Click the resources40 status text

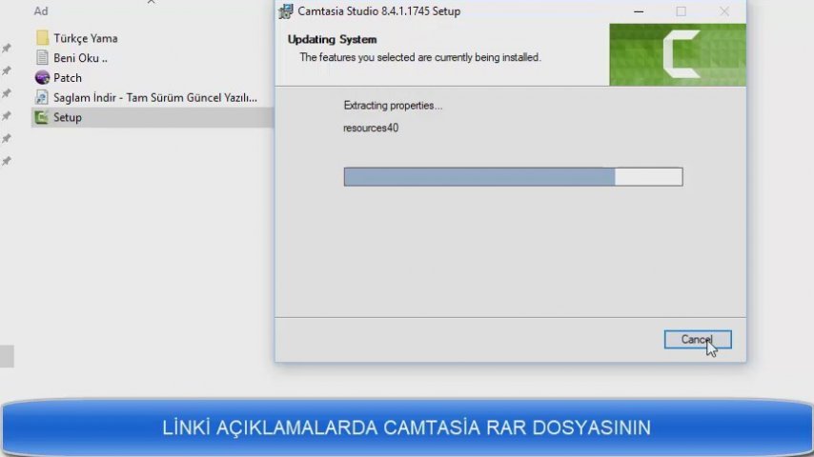371,128
